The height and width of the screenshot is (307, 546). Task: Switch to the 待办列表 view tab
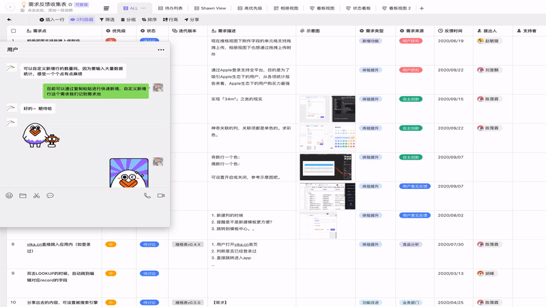(x=170, y=8)
